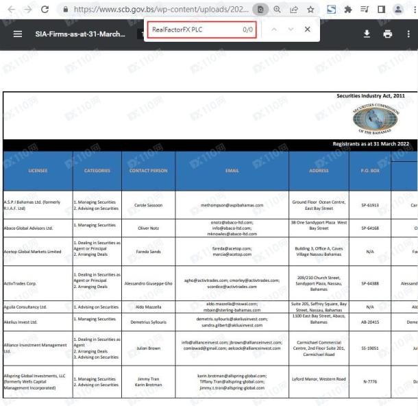Select Agulla Consultancy Ltd. cell
418x417 pixels.
[38, 307]
